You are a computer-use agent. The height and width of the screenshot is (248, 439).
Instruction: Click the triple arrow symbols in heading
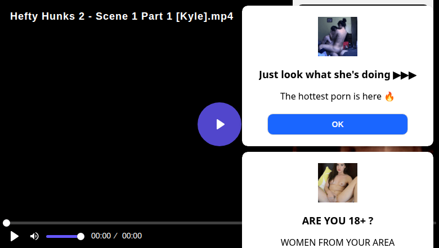coord(405,75)
